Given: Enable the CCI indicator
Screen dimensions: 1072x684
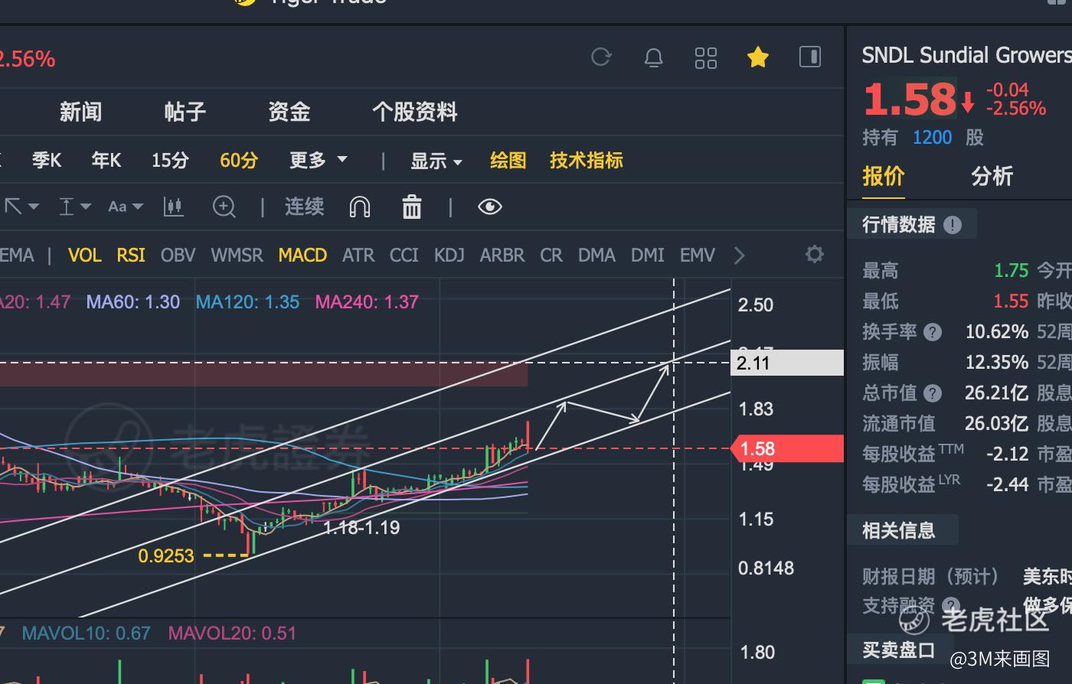Looking at the screenshot, I should coord(404,255).
